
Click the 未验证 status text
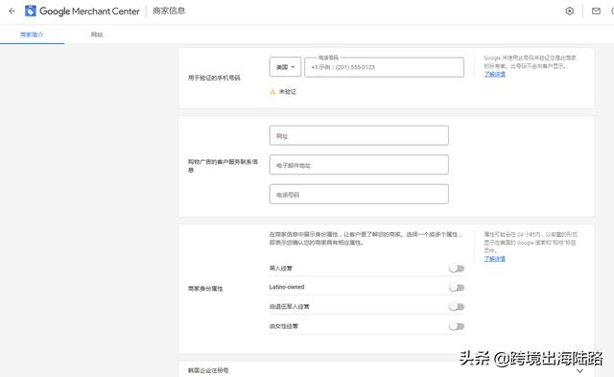tap(288, 91)
